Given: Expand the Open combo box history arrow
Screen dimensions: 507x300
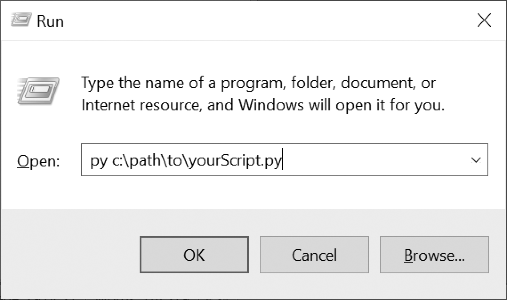Looking at the screenshot, I should click(475, 160).
